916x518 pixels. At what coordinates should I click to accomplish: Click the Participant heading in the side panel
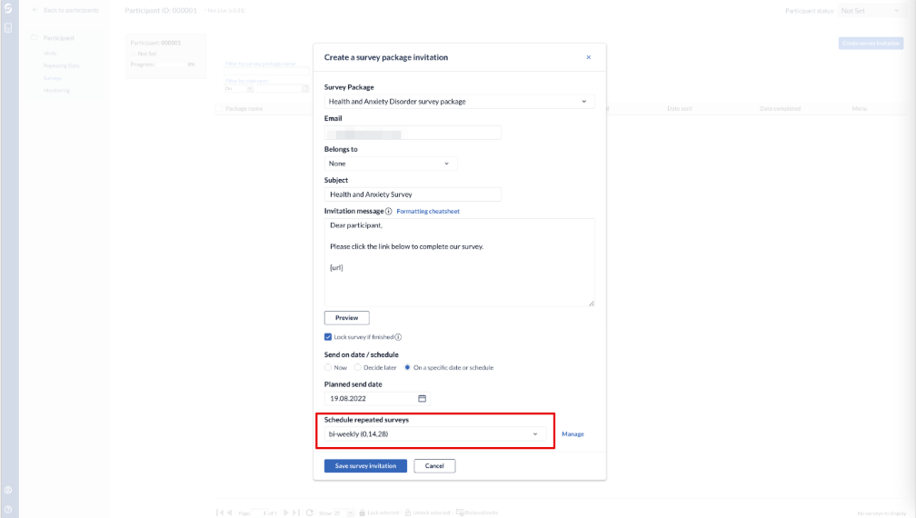pos(58,38)
